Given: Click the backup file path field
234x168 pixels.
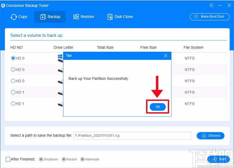Looking at the screenshot, I should click(x=132, y=136).
